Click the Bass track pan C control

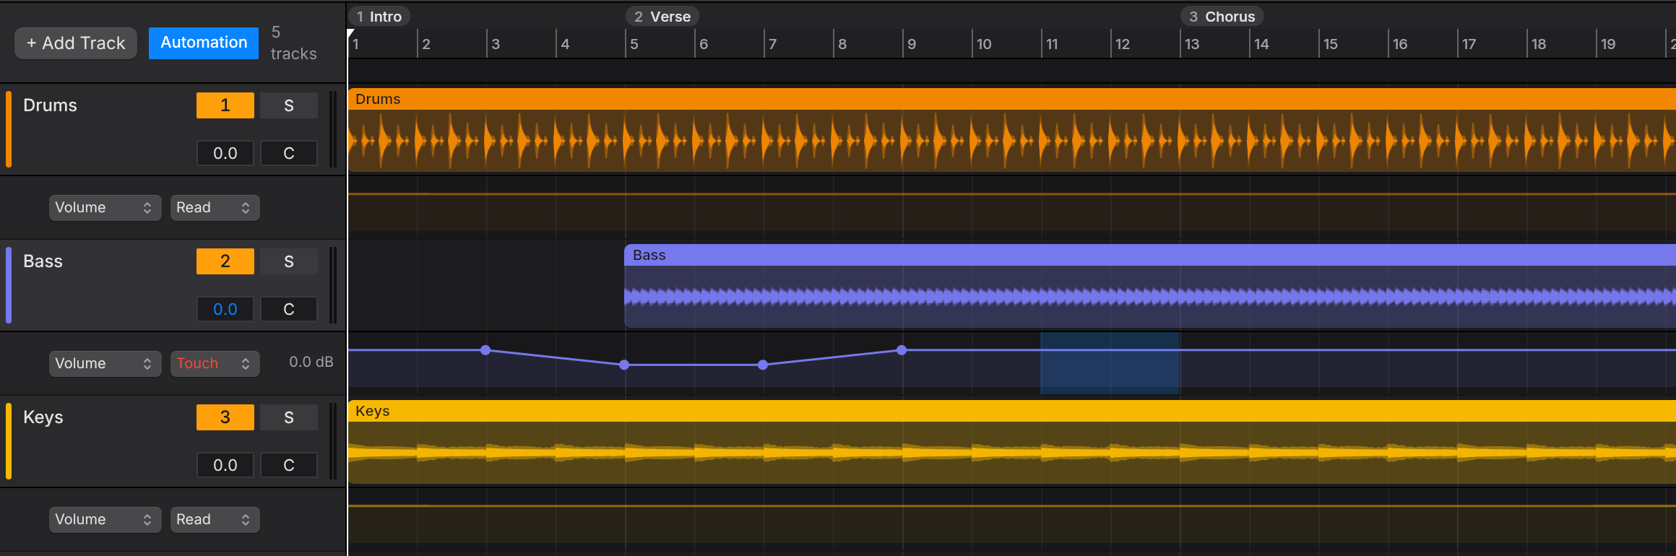pyautogui.click(x=289, y=309)
